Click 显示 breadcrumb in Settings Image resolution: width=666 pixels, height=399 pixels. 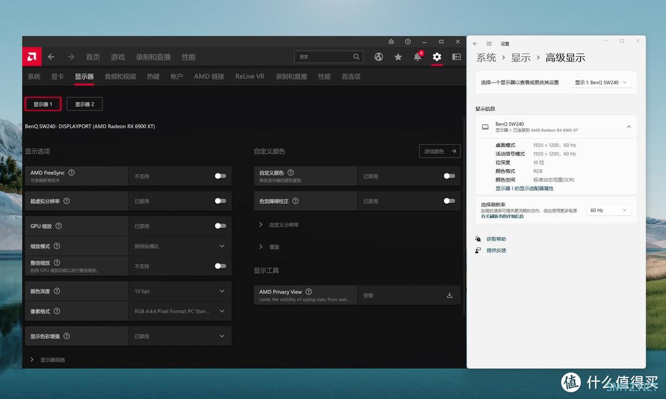tap(520, 58)
